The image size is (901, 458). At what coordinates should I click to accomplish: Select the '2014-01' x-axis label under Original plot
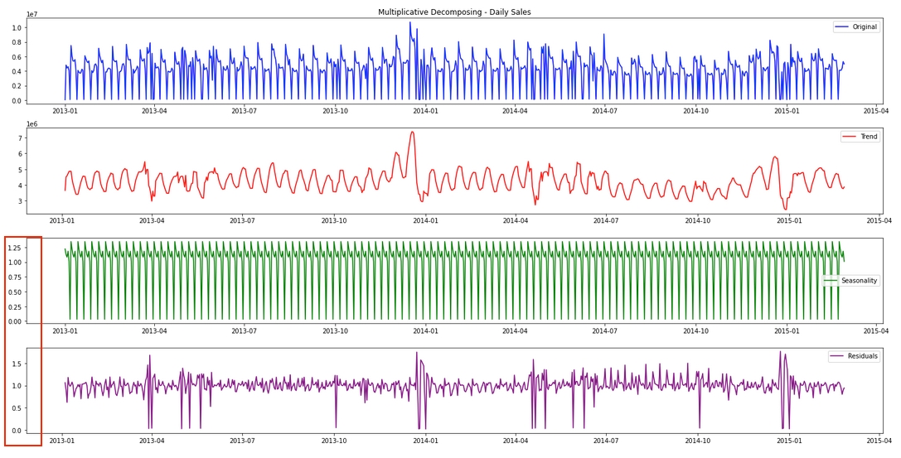tap(425, 111)
